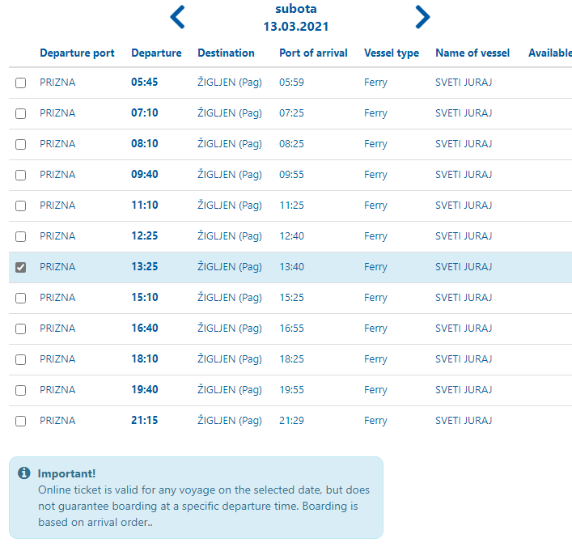Check the 05:45 departure checkbox
This screenshot has height=547, width=572.
[21, 83]
